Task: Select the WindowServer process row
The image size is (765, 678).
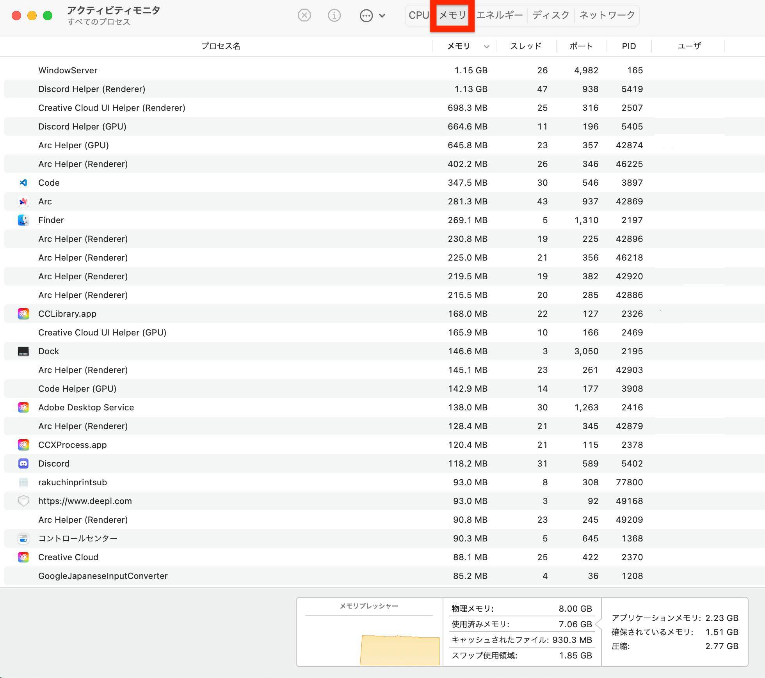Action: (68, 70)
